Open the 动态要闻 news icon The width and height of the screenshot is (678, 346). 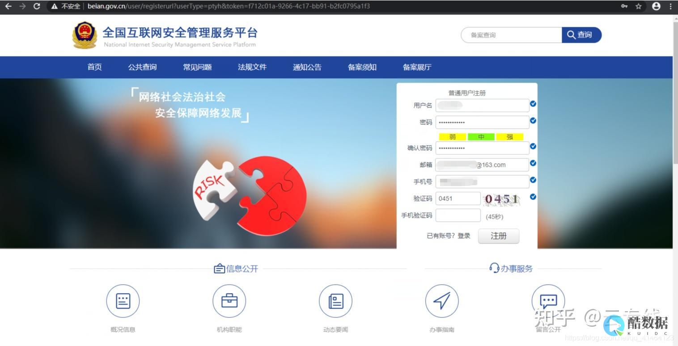336,301
